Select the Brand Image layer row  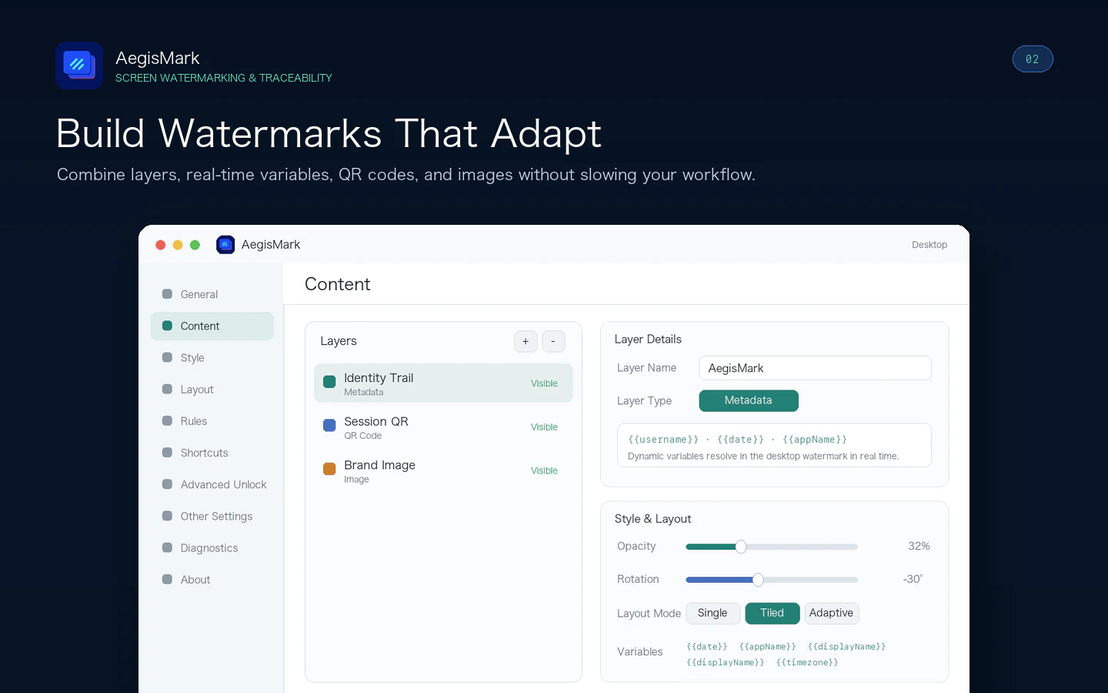(x=443, y=470)
